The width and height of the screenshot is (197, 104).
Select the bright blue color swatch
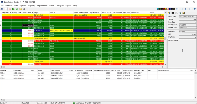point(170,9)
